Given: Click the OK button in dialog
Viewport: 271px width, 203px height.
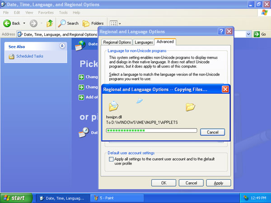Looking at the screenshot, I should click(x=164, y=183).
